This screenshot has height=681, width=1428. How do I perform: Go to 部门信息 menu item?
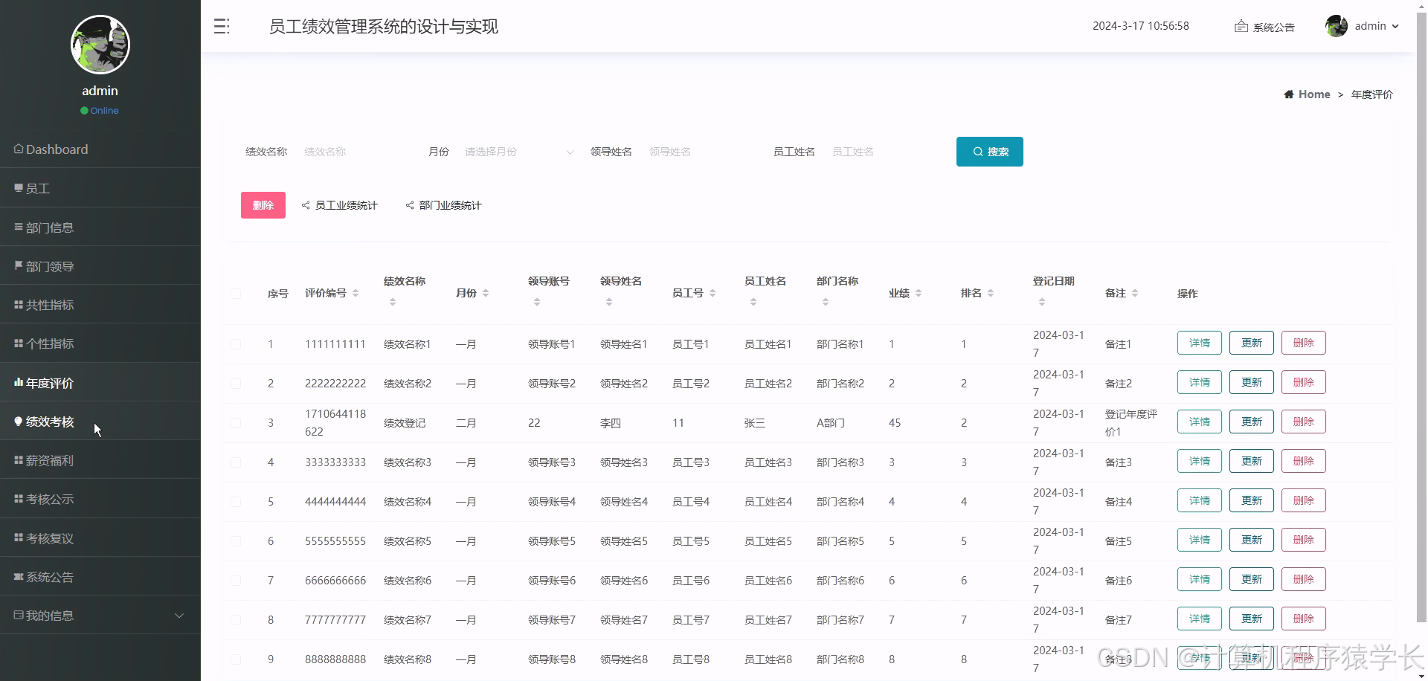(100, 227)
